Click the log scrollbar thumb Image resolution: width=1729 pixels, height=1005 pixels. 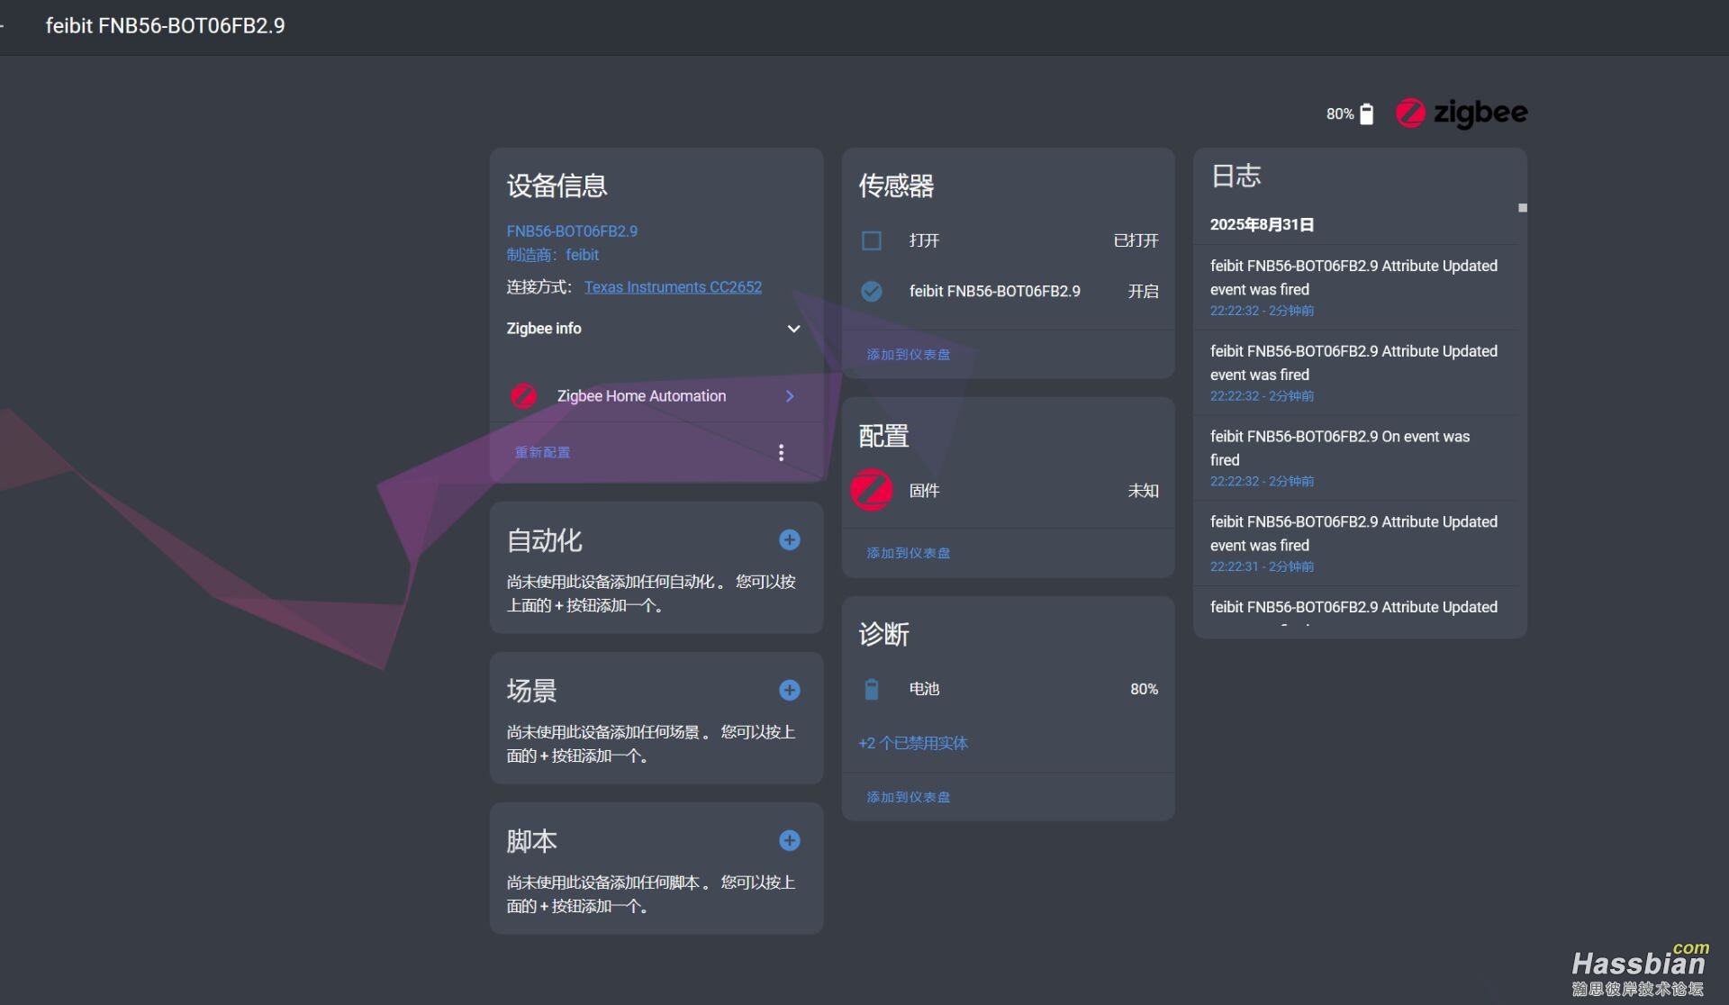click(1523, 208)
